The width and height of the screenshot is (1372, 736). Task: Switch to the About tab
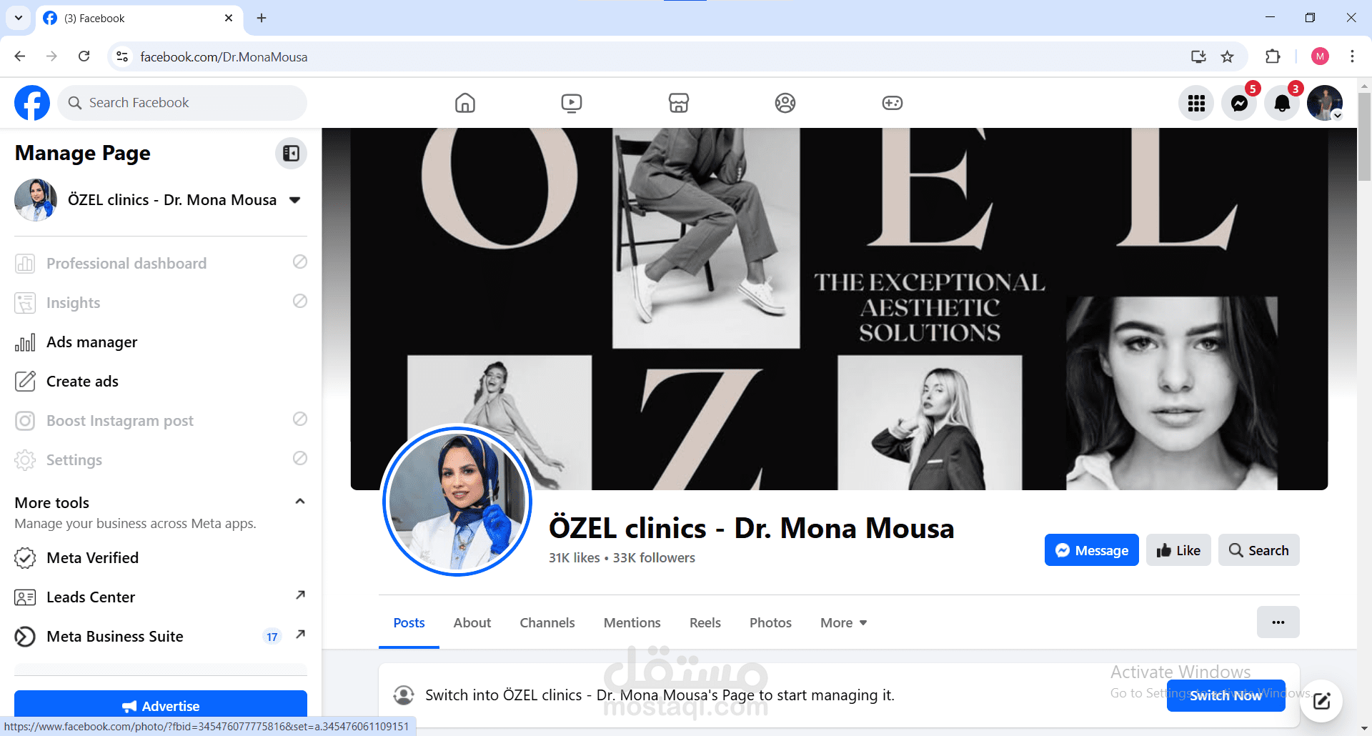(x=472, y=622)
